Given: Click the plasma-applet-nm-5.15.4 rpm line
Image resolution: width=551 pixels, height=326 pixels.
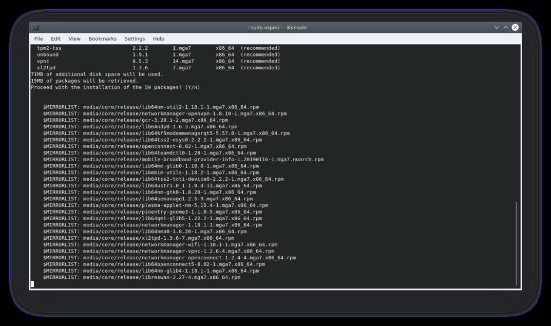Looking at the screenshot, I should pos(156,205).
